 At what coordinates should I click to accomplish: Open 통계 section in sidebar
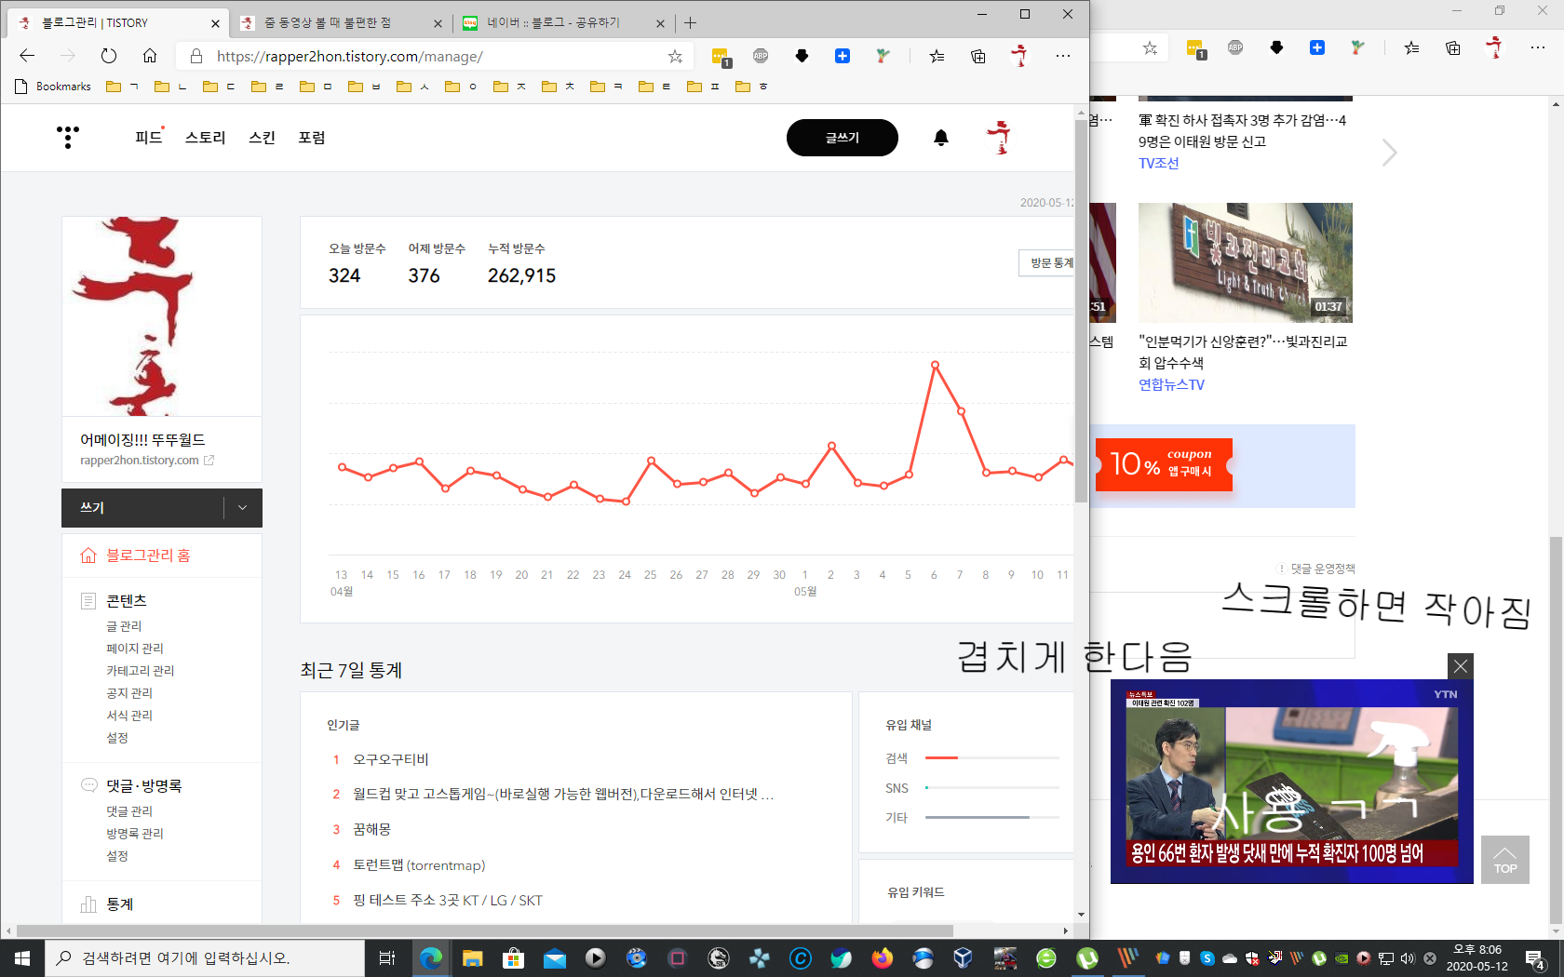(119, 904)
